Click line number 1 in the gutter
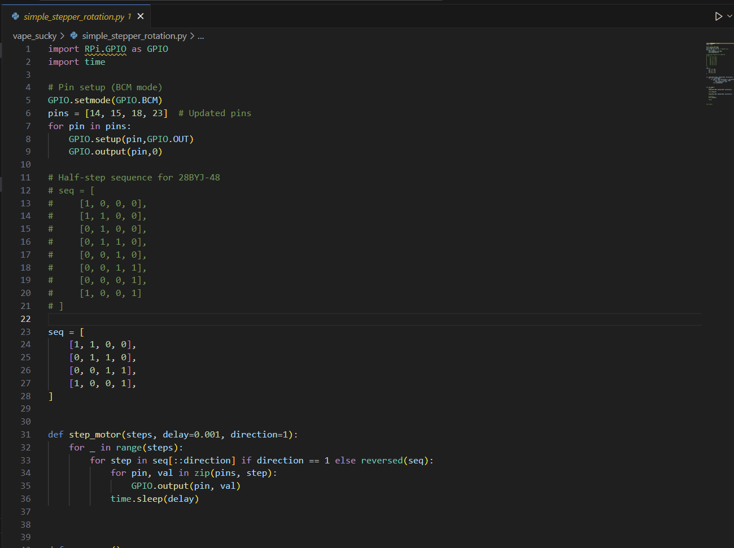734x548 pixels. point(28,49)
